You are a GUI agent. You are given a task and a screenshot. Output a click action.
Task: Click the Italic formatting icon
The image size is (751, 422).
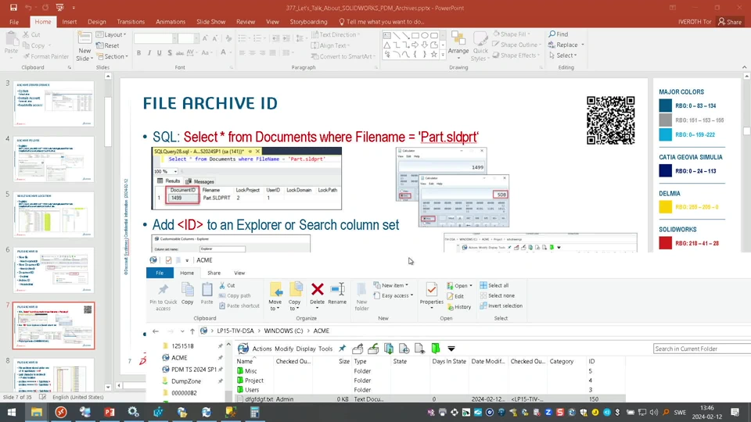149,53
